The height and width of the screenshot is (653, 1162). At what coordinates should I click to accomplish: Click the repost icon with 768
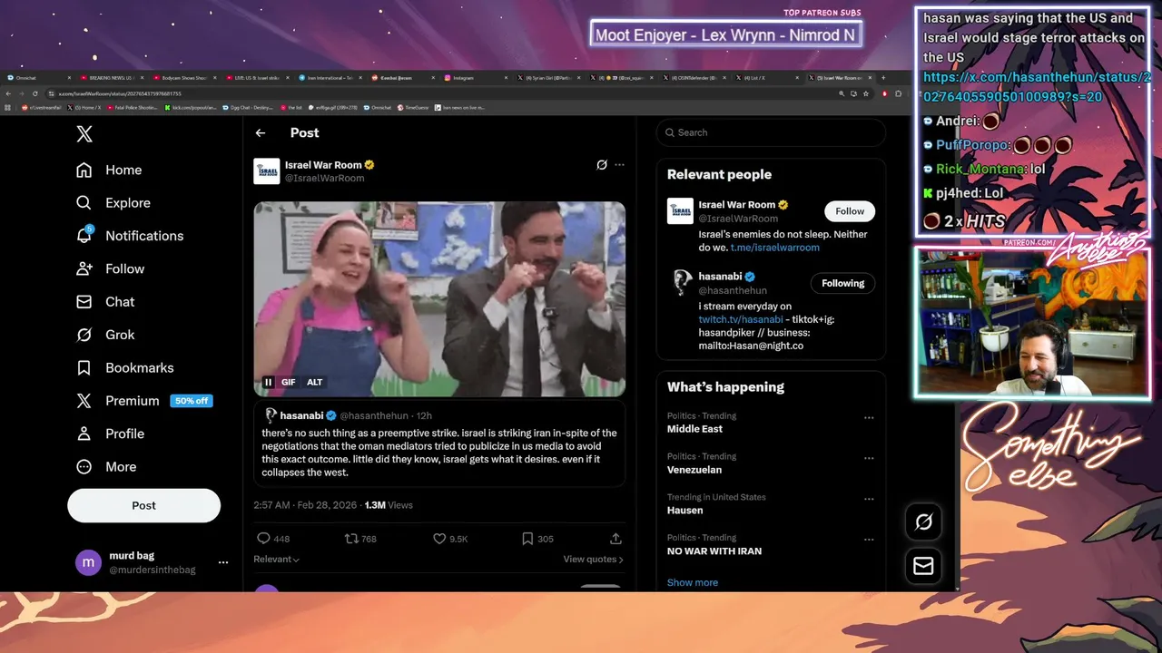click(351, 539)
